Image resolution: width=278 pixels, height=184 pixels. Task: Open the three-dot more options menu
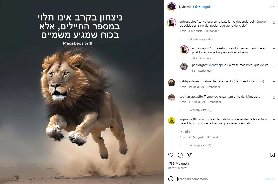click(x=272, y=7)
